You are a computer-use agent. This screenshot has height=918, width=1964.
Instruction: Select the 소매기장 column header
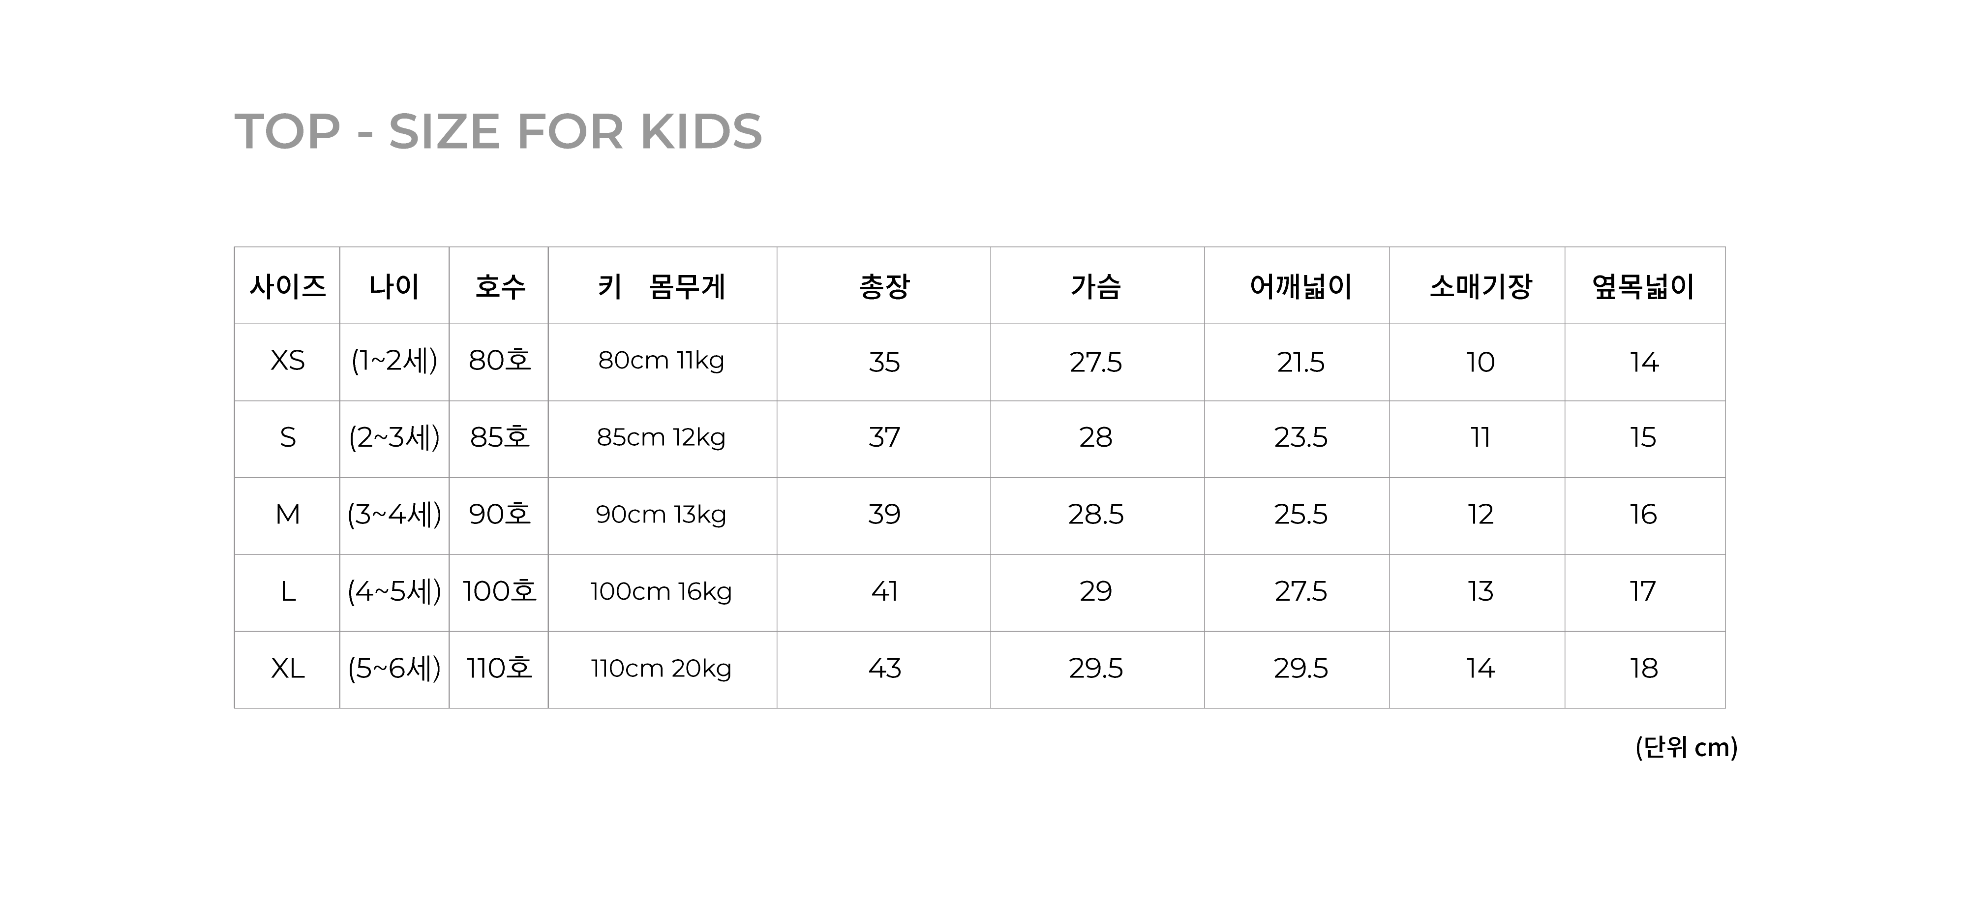1480,287
